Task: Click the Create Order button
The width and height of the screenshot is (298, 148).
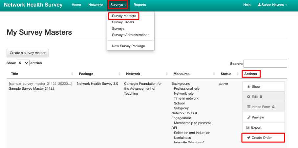Action: (x=263, y=138)
